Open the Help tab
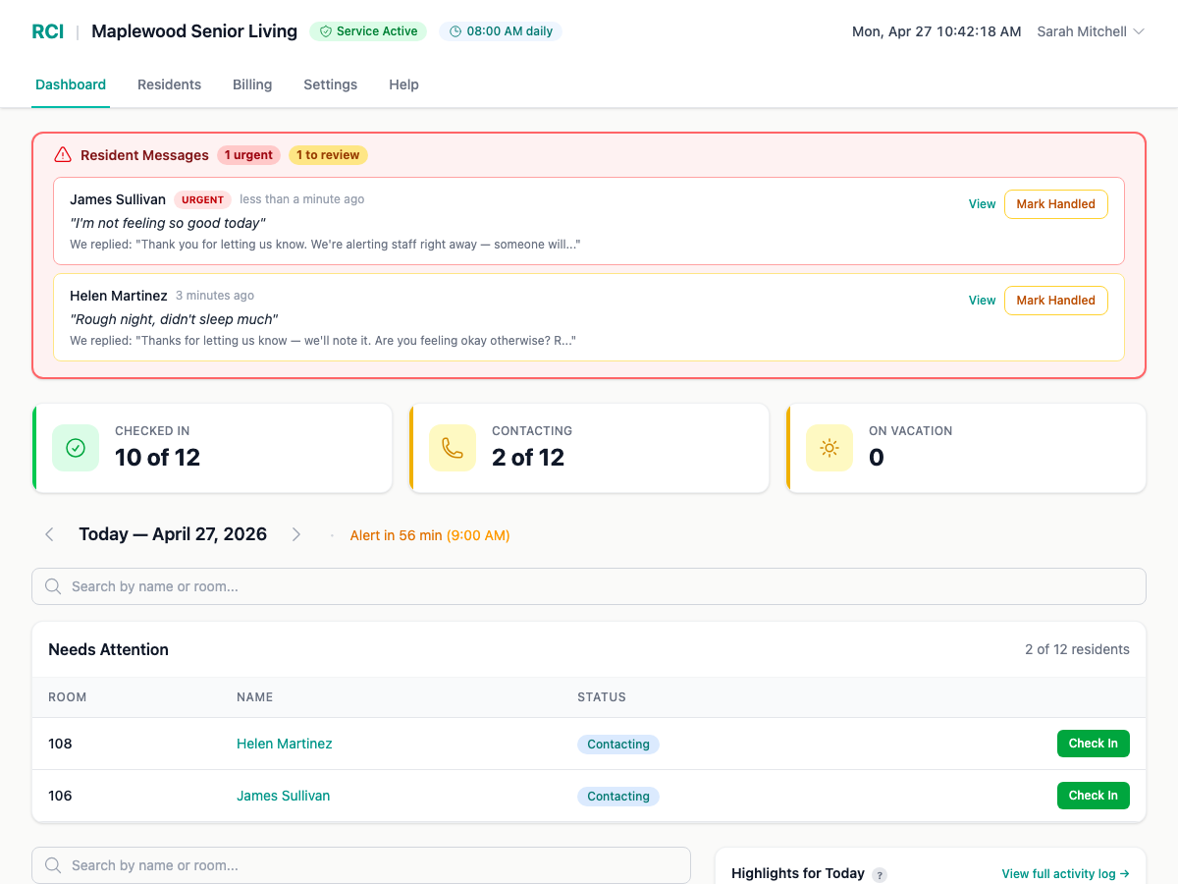The image size is (1178, 884). 403,84
